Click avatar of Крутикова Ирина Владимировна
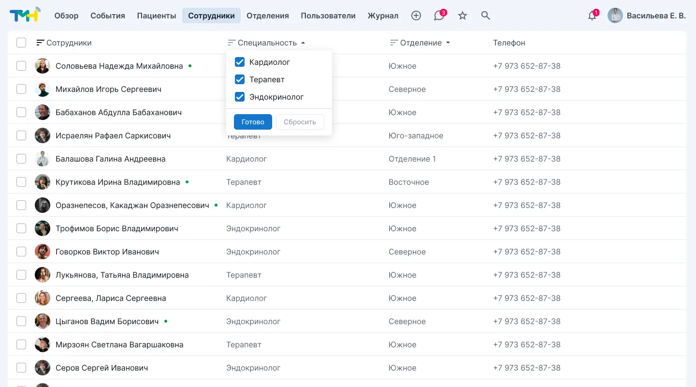The height and width of the screenshot is (387, 696). [43, 182]
